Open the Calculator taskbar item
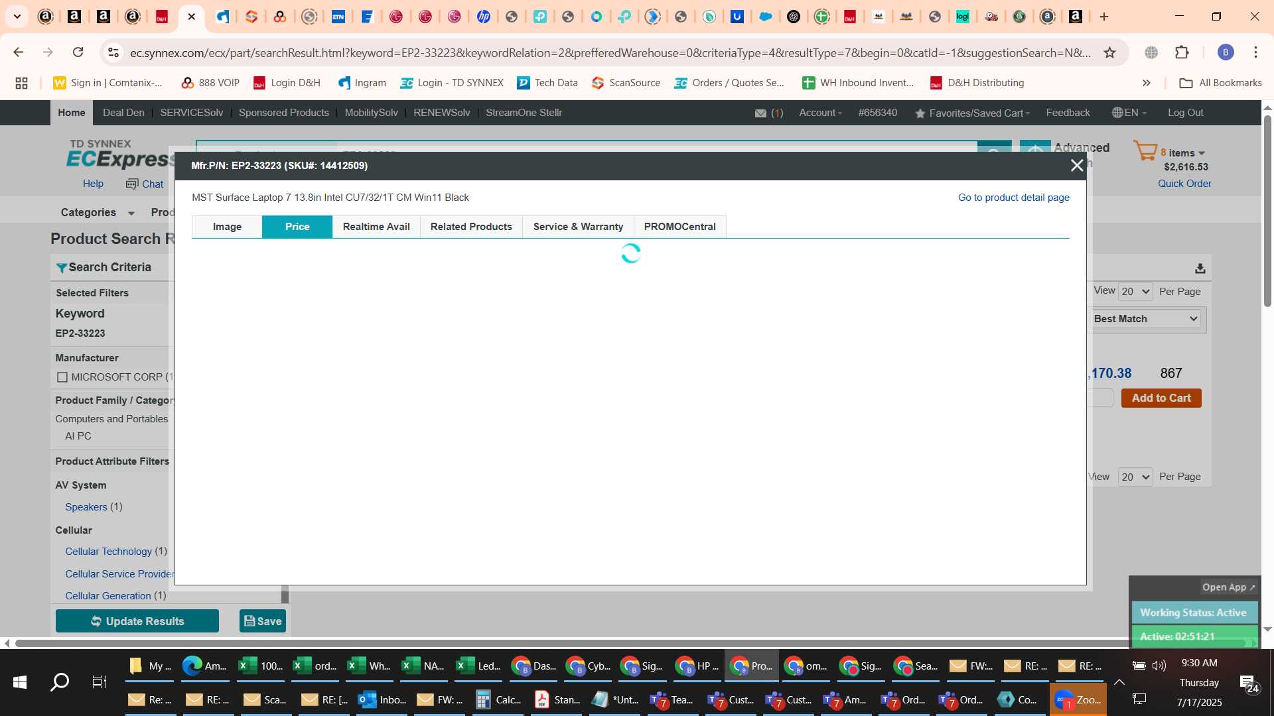Viewport: 1274px width, 716px height. (x=498, y=700)
